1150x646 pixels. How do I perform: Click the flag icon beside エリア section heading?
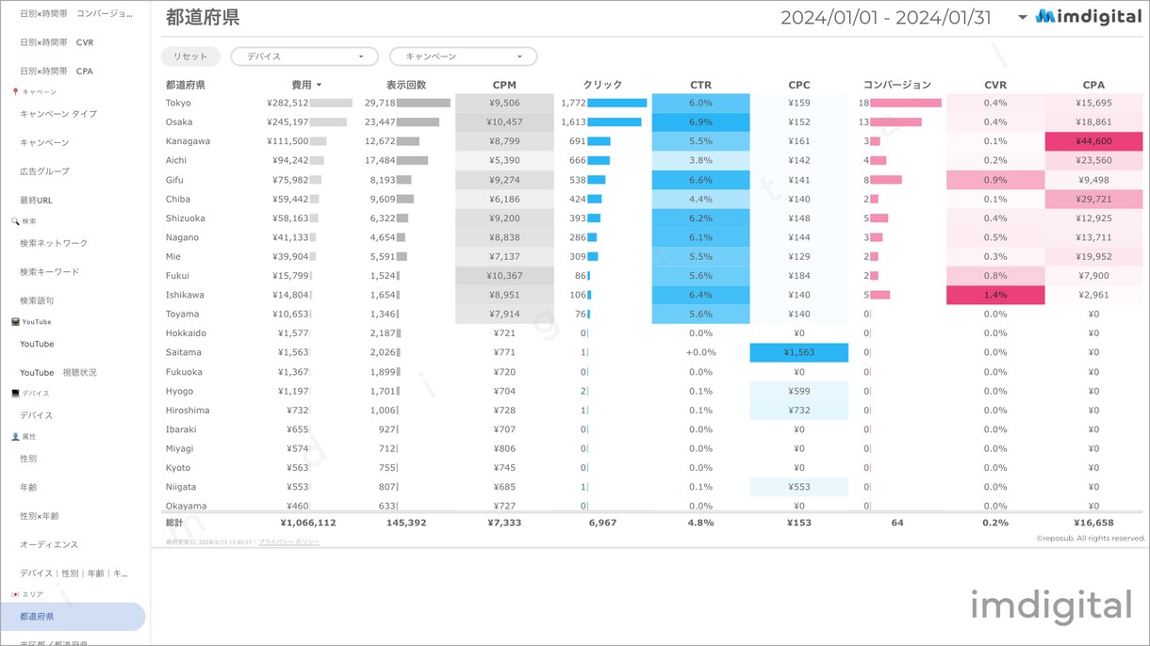click(15, 594)
